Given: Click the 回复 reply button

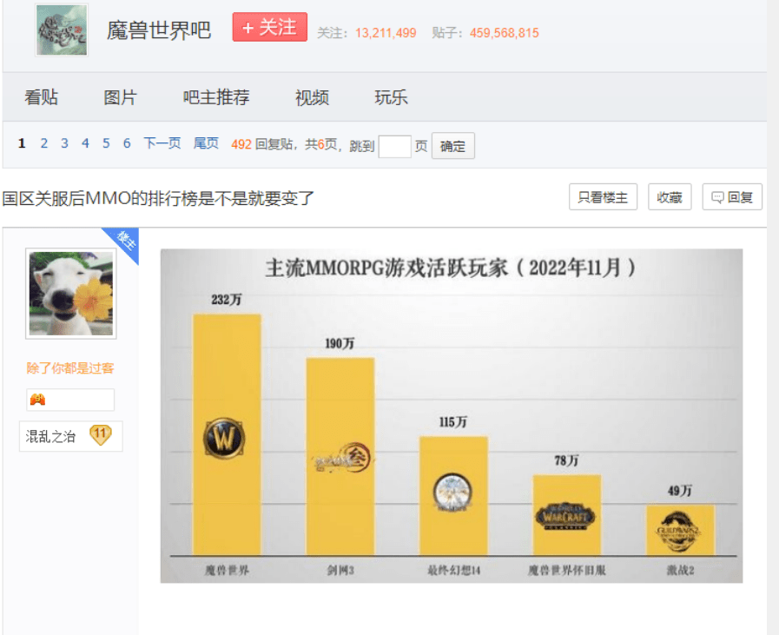Looking at the screenshot, I should click(x=732, y=197).
